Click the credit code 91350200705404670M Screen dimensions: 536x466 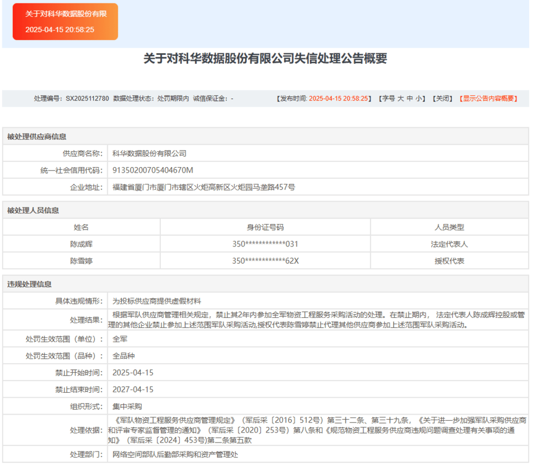point(153,170)
